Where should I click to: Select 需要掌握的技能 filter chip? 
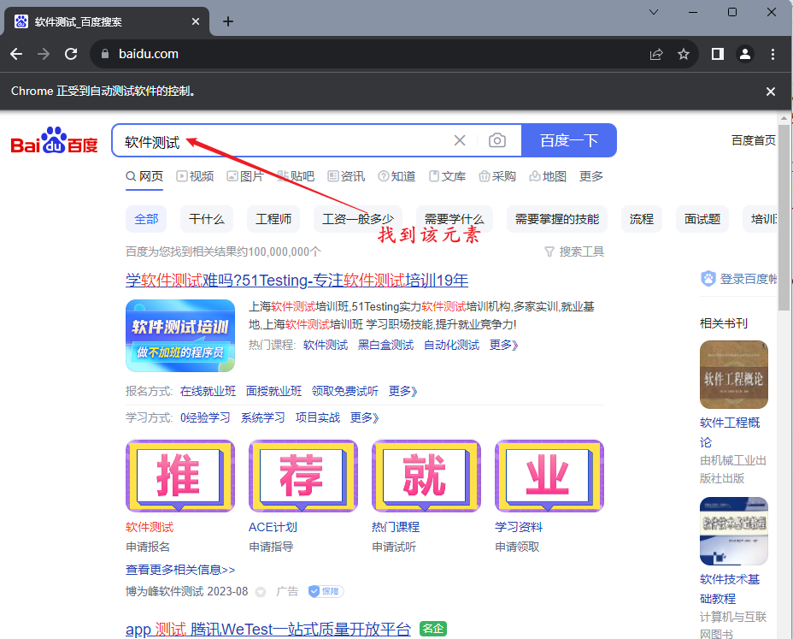point(557,219)
